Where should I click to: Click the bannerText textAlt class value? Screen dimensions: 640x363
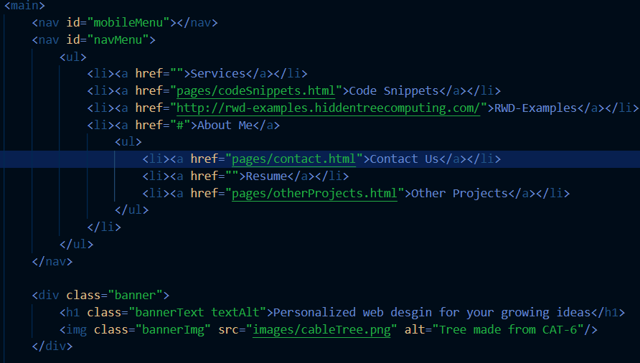coord(197,312)
